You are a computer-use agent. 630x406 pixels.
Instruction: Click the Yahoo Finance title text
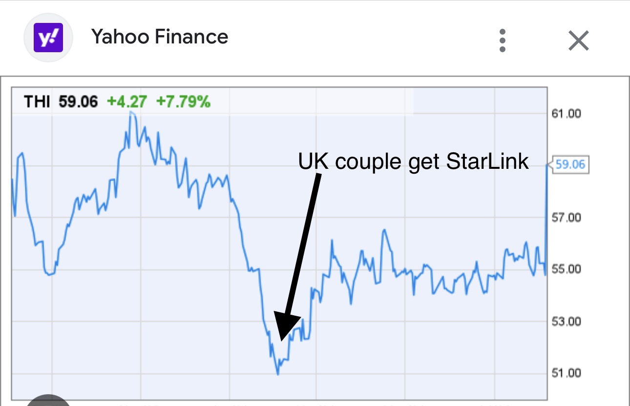click(160, 37)
